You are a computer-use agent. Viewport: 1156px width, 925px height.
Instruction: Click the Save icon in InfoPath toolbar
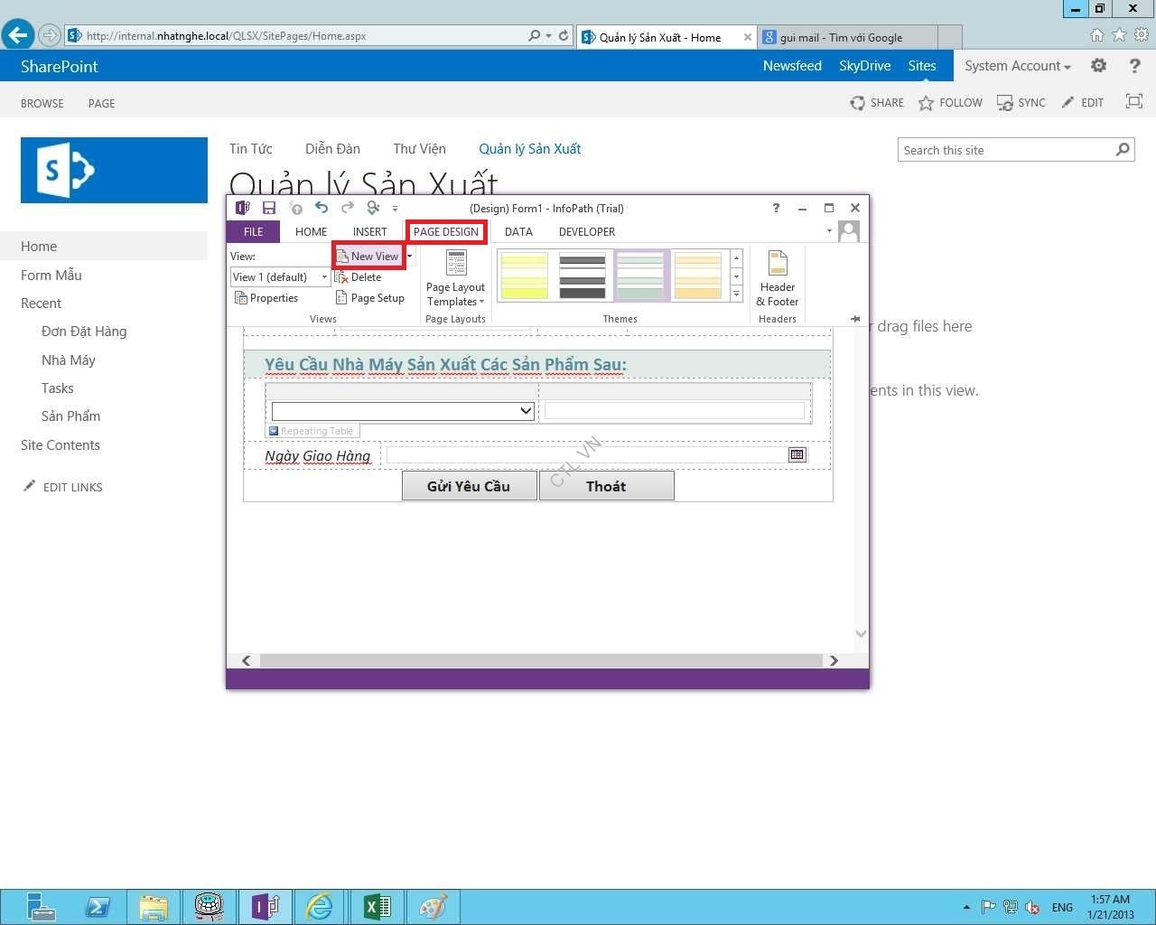[x=270, y=208]
